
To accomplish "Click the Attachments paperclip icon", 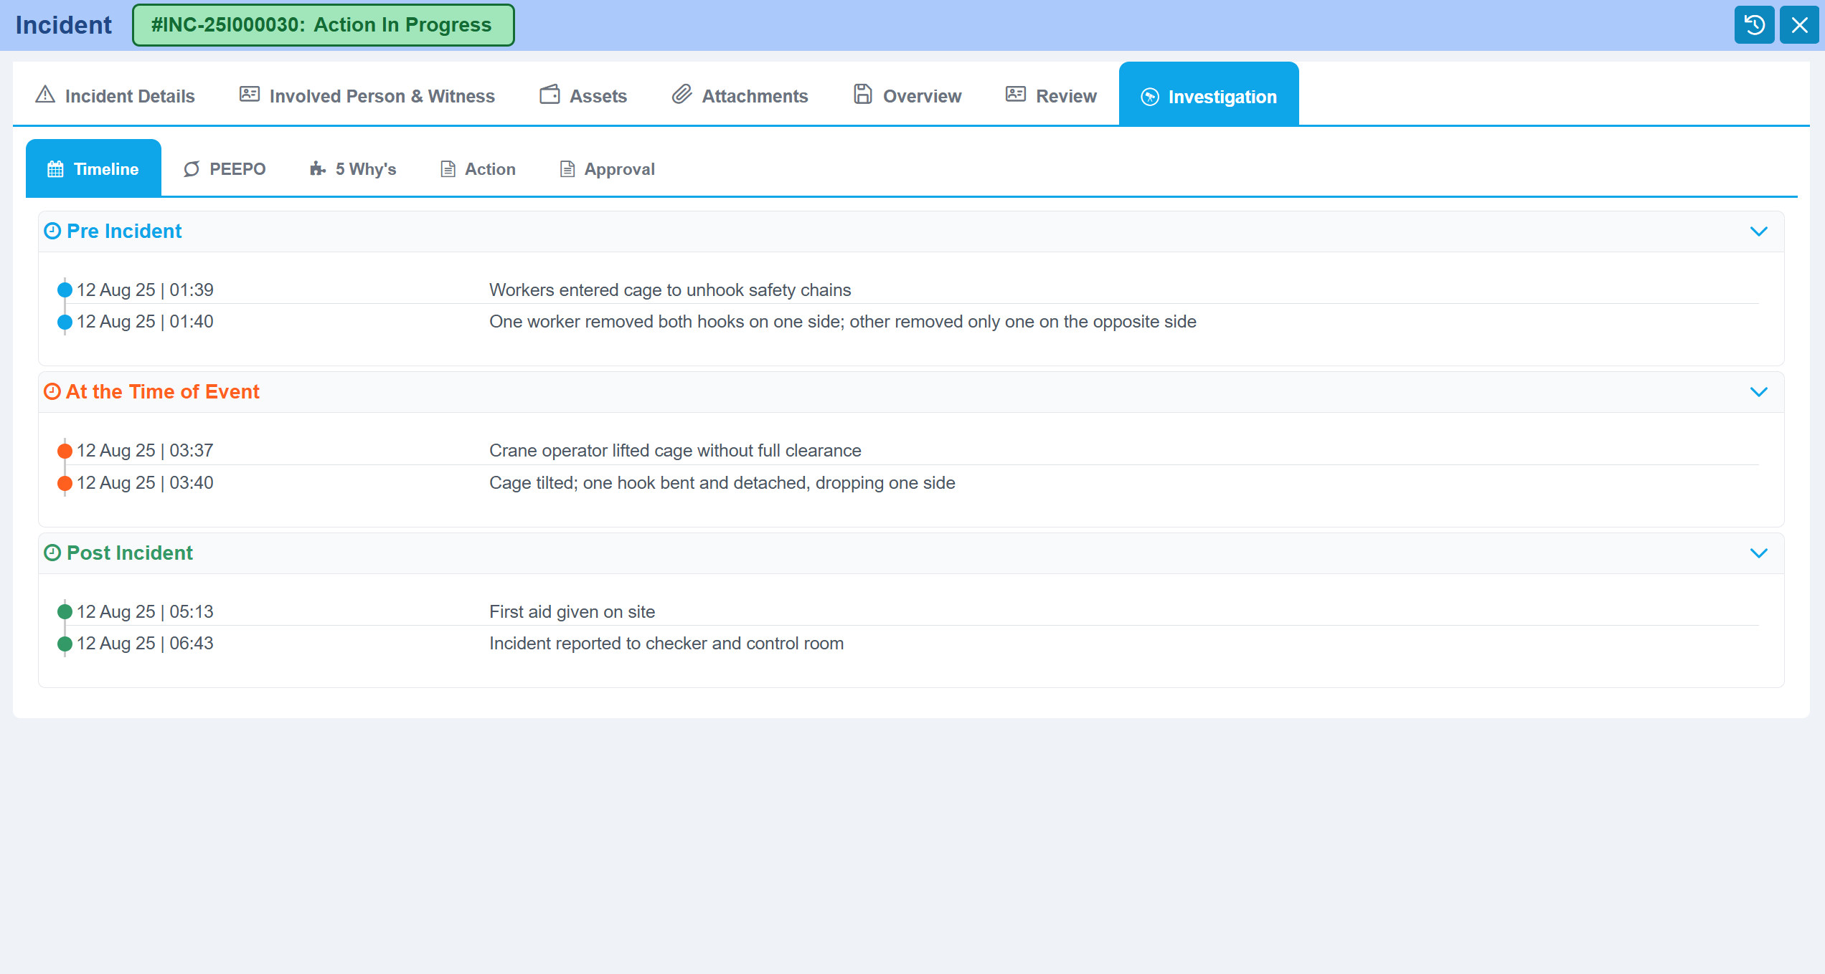I will point(682,94).
